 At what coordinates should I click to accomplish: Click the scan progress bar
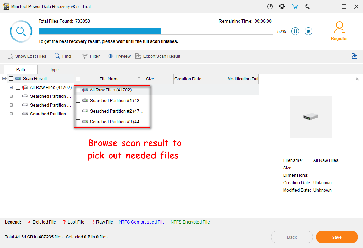156,31
